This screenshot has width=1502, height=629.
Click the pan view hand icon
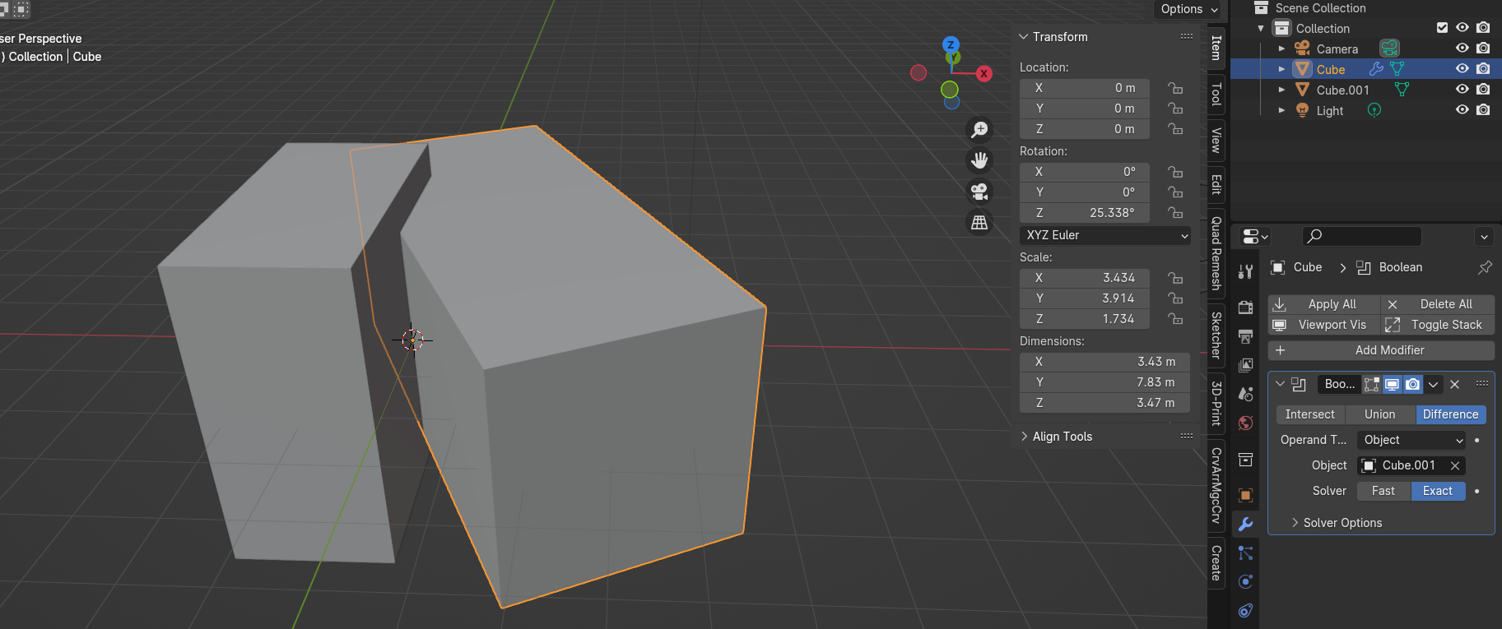click(x=979, y=161)
